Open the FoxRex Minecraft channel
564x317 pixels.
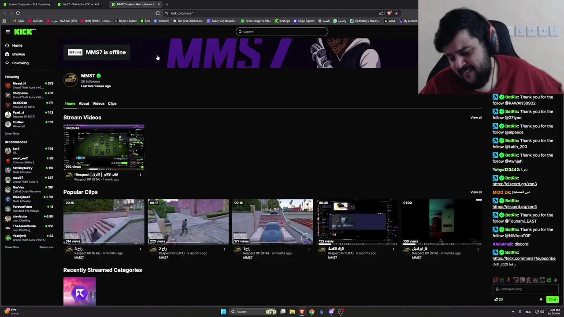[x=29, y=124]
